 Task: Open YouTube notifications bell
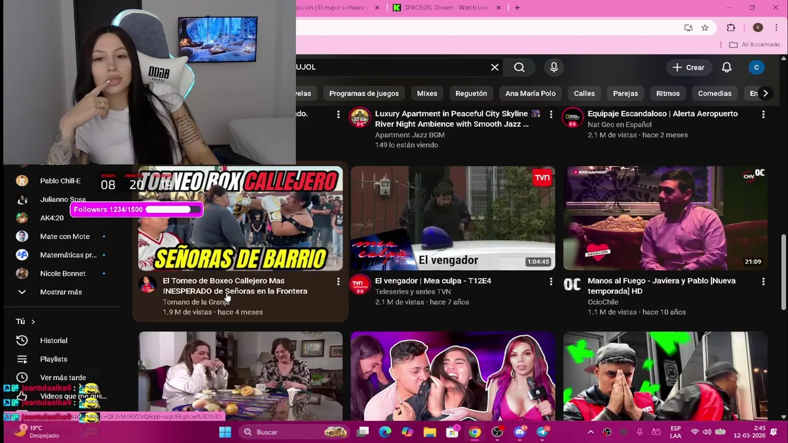tap(726, 67)
